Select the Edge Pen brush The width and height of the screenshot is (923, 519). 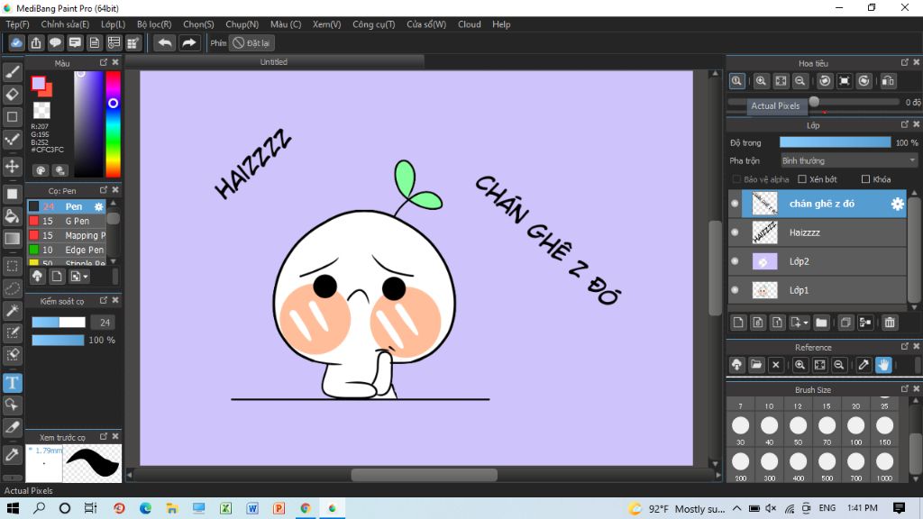coord(67,250)
